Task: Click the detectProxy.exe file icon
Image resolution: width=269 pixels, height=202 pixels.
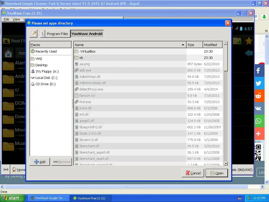Action: (x=76, y=89)
